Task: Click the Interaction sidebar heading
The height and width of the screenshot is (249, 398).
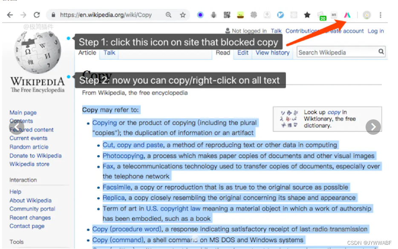Action: click(x=23, y=180)
